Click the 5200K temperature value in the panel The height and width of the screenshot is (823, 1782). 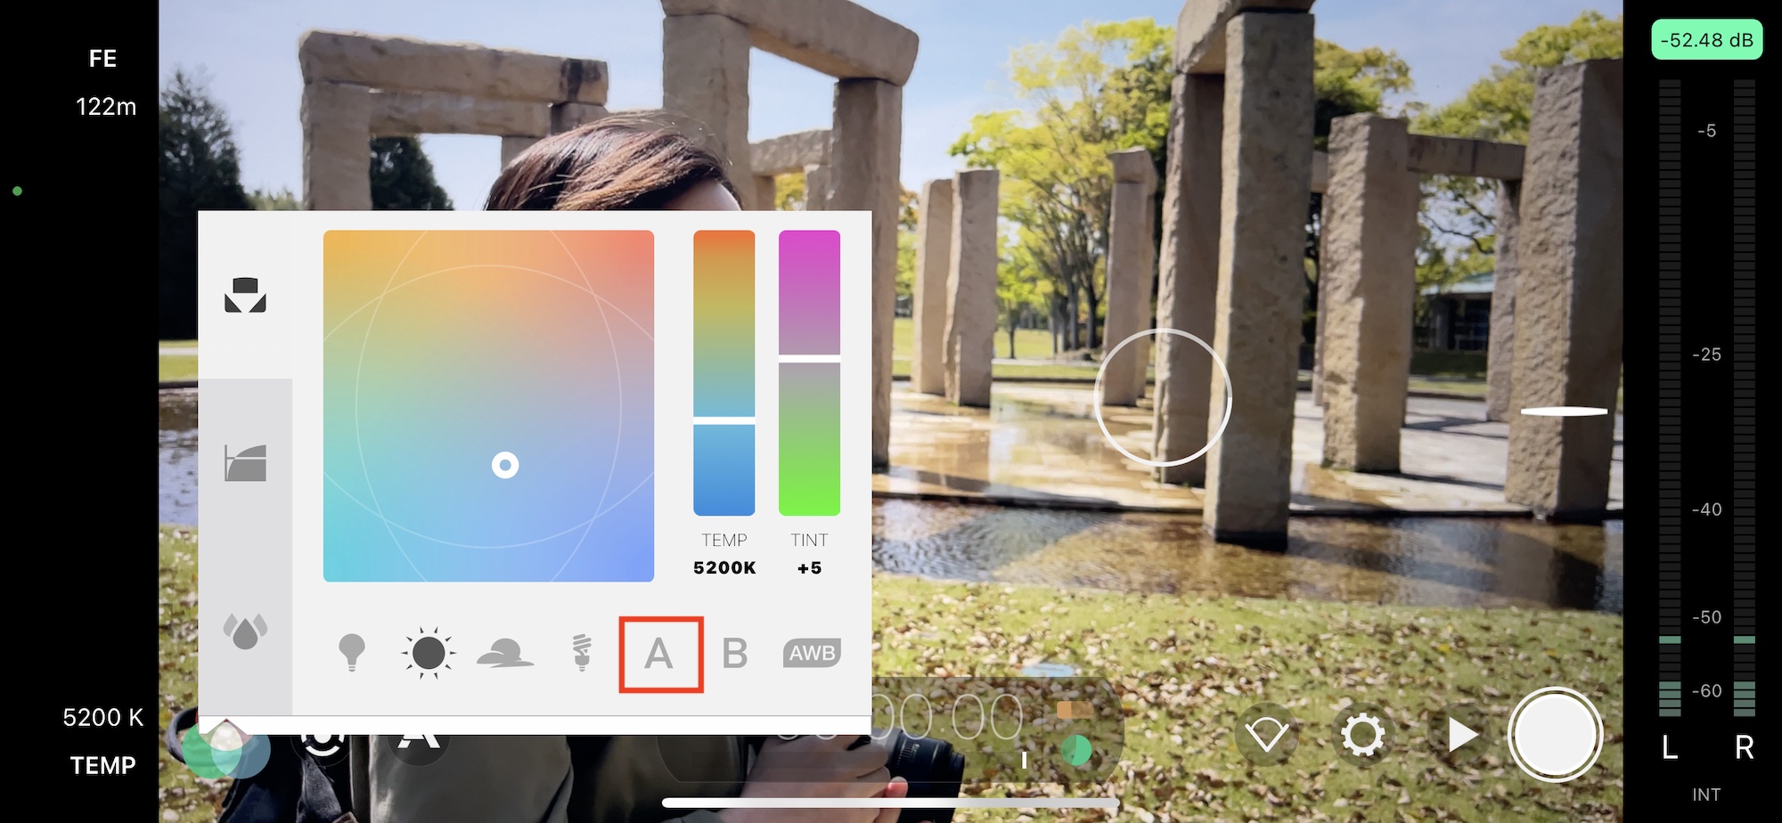pyautogui.click(x=724, y=567)
